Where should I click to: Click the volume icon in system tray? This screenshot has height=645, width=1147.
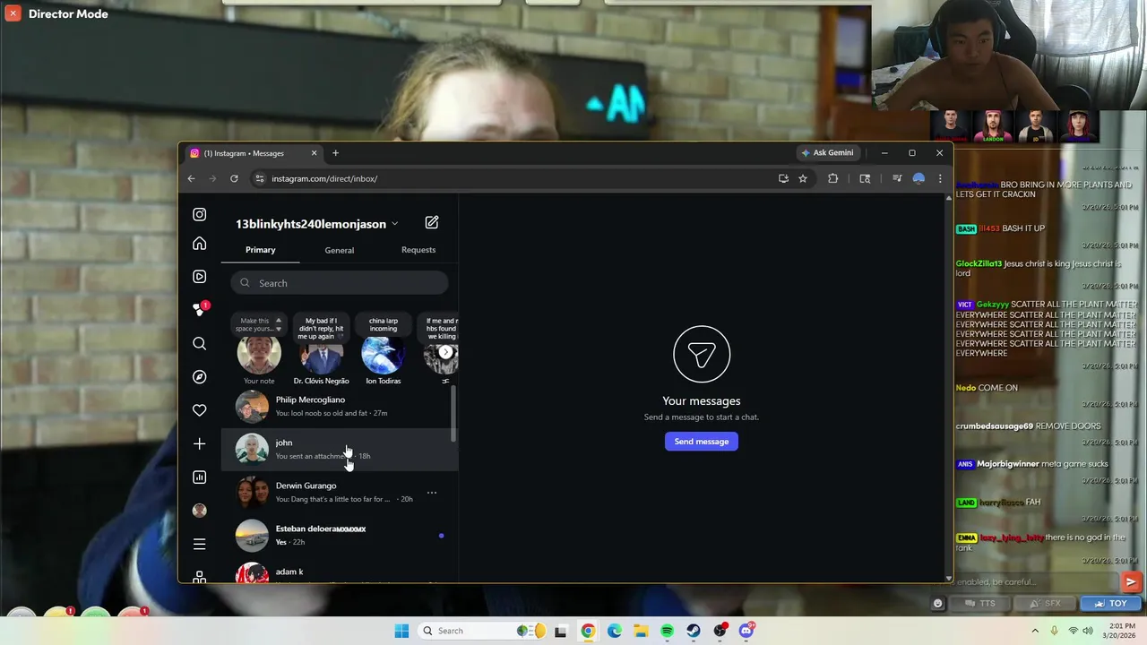pyautogui.click(x=1088, y=631)
